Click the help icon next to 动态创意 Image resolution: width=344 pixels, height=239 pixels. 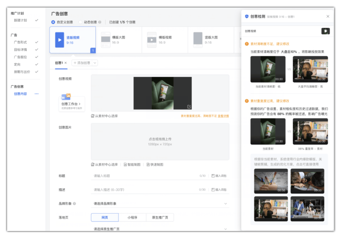click(x=100, y=22)
